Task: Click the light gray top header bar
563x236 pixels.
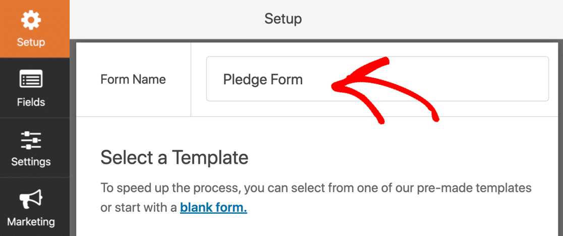Action: pos(316,19)
